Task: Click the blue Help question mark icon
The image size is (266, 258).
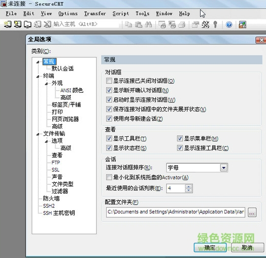Action: click(x=229, y=25)
